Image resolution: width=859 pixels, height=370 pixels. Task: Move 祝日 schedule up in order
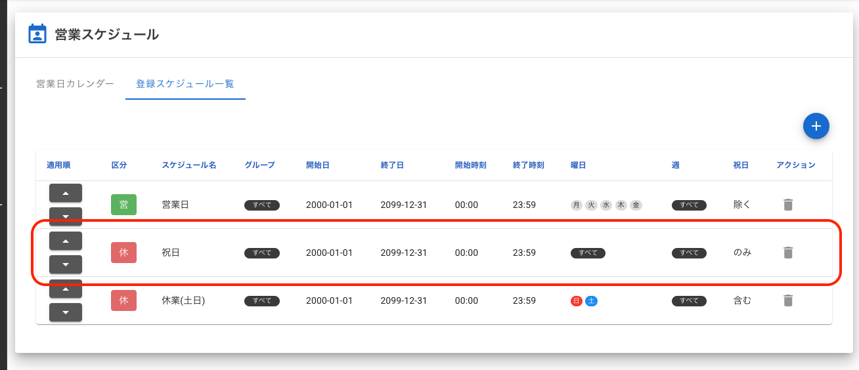[65, 241]
